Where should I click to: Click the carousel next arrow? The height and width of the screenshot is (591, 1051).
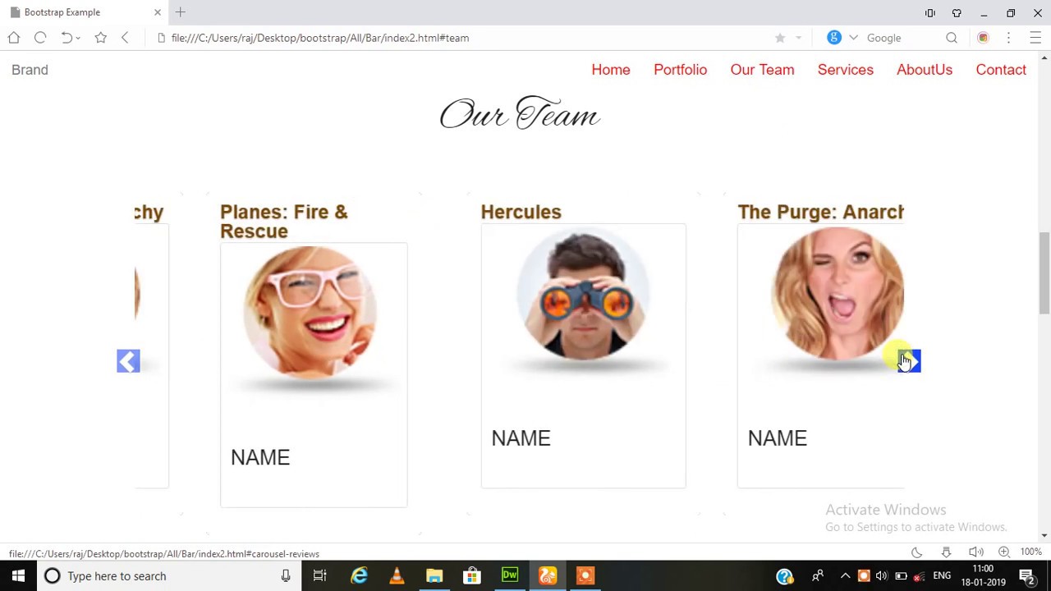coord(910,361)
